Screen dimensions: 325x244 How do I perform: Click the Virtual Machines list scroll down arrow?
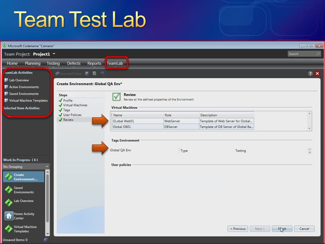point(309,128)
